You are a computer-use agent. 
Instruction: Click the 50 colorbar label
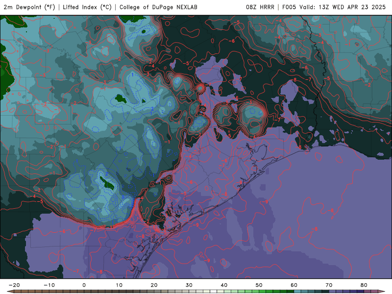(x=259, y=285)
